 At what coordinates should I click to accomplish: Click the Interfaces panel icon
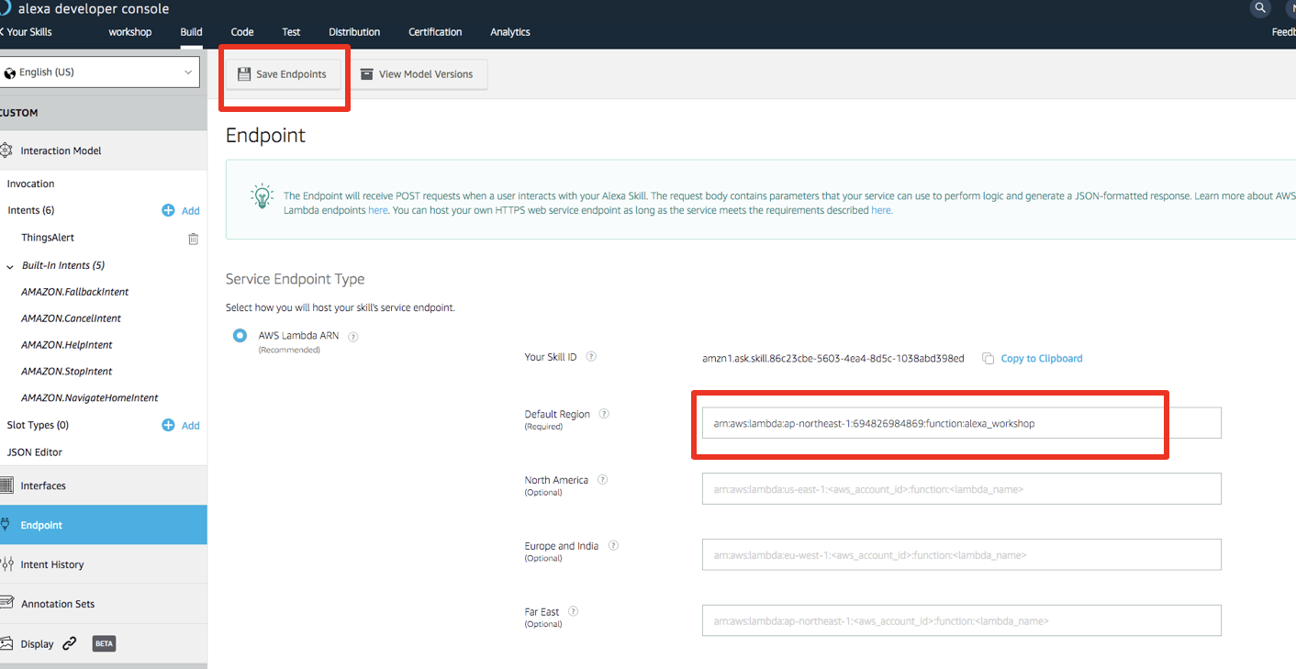(x=6, y=485)
